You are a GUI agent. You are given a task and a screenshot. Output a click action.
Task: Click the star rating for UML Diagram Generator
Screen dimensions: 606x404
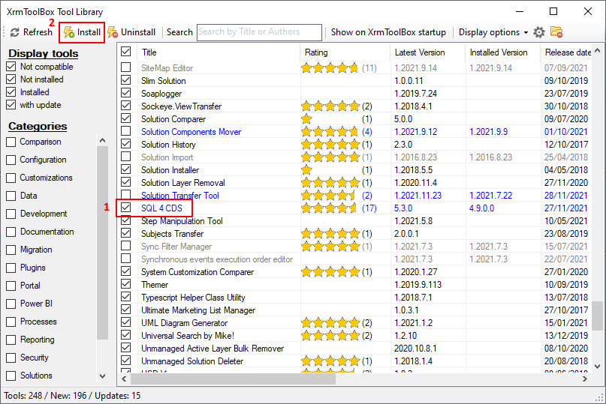click(329, 323)
